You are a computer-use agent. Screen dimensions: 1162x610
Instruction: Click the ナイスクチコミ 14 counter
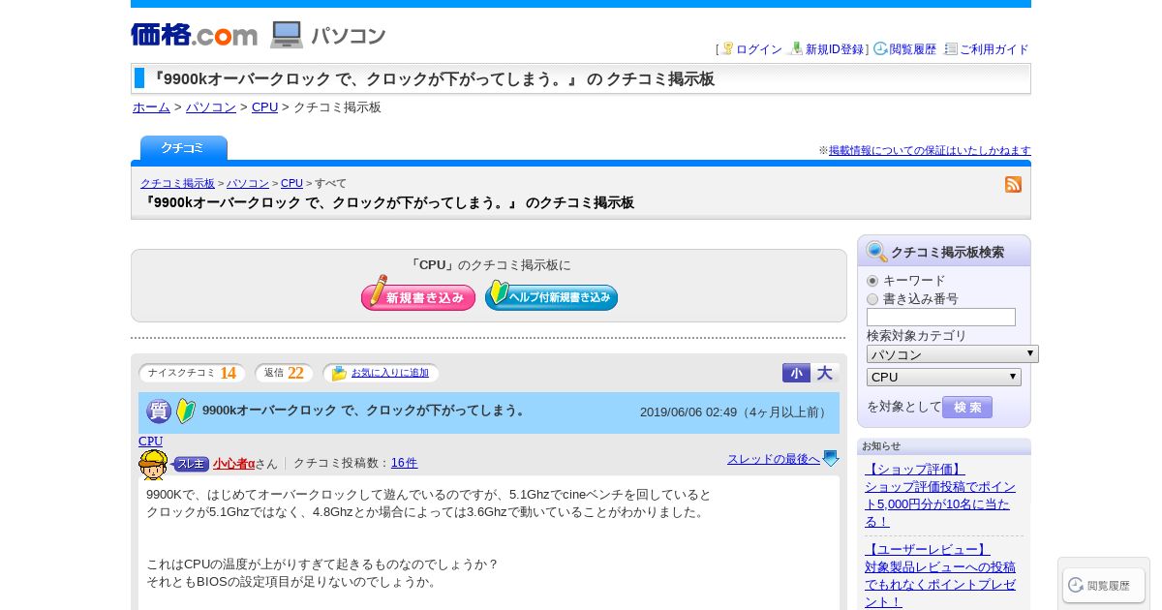point(192,373)
